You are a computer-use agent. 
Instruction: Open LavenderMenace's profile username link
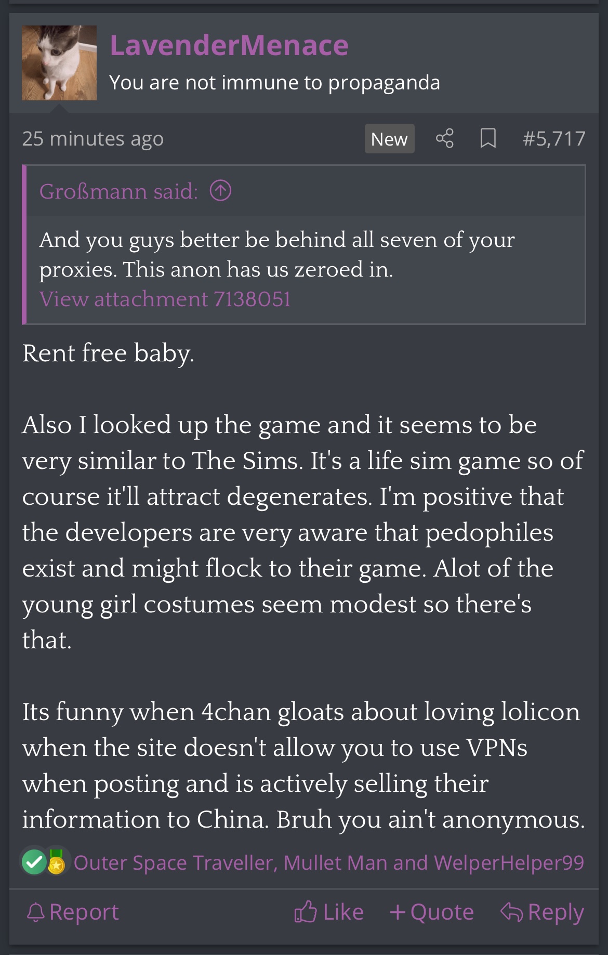click(x=229, y=45)
